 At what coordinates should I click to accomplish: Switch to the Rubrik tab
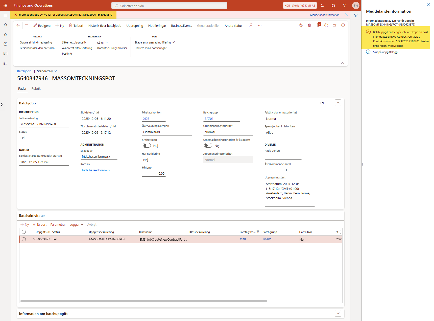[36, 89]
